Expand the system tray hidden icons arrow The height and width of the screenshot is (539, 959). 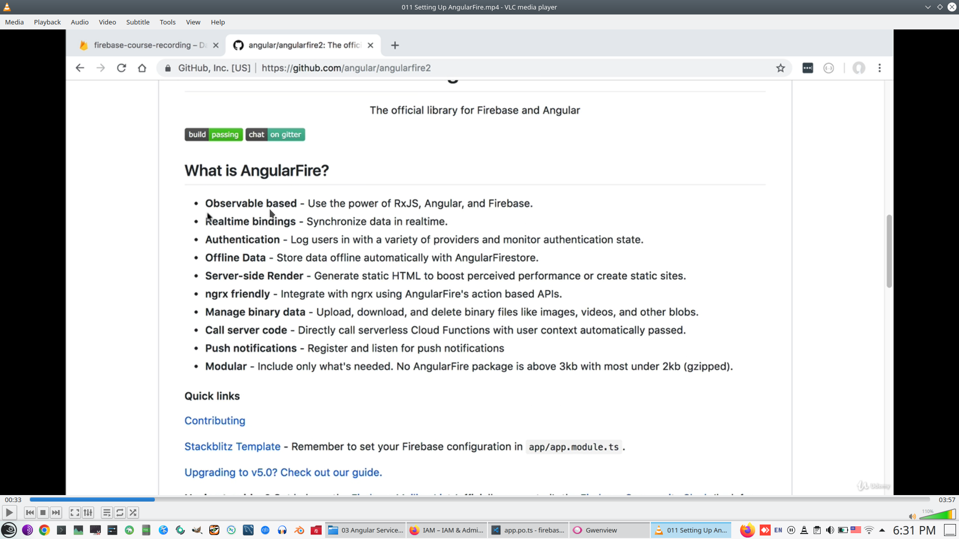[x=882, y=530]
